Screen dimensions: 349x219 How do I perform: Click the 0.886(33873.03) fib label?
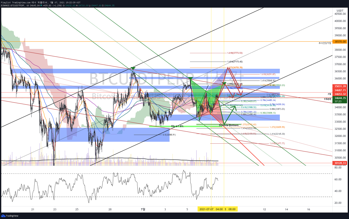coord(277,109)
